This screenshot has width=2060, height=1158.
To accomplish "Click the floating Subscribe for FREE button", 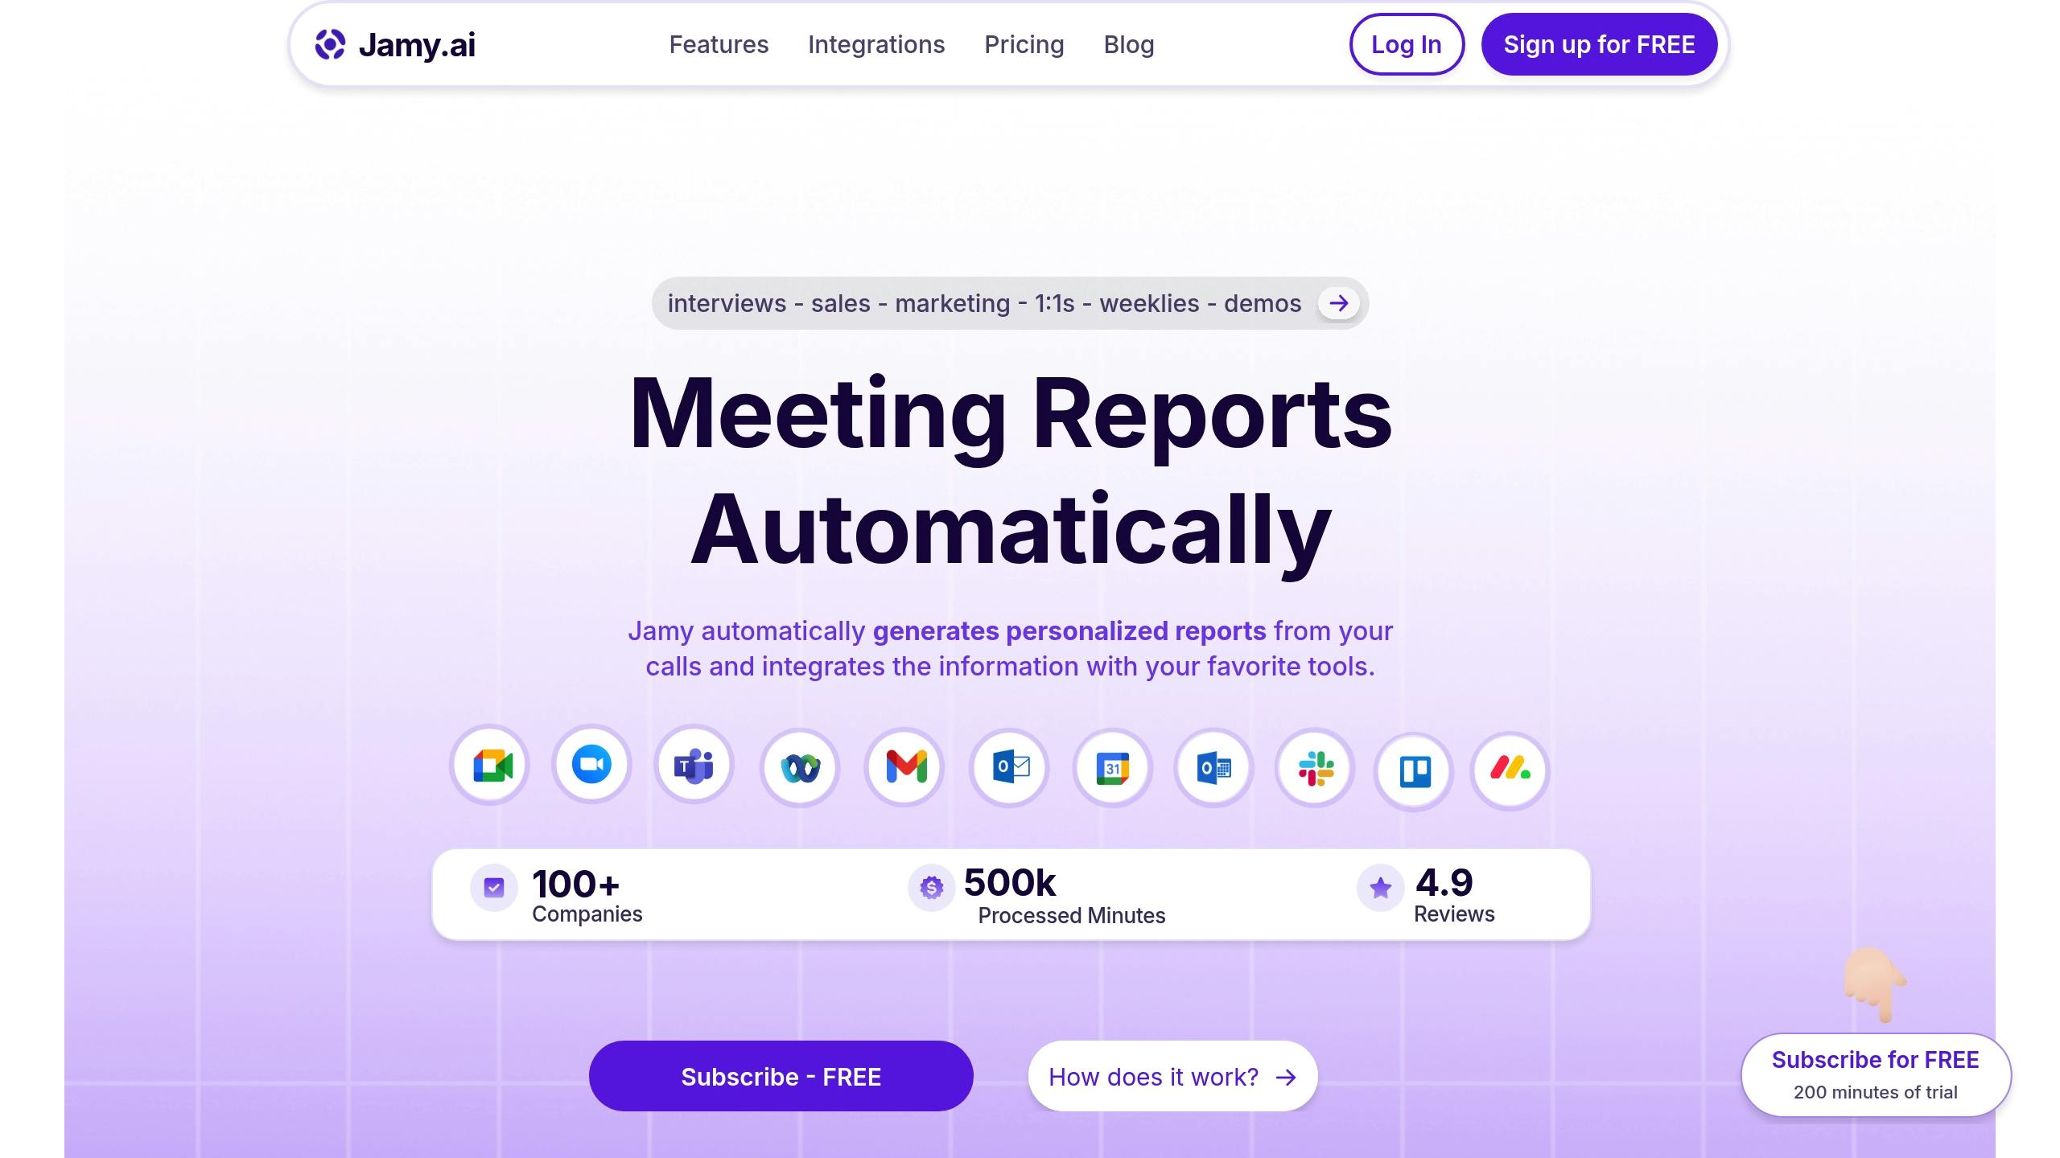I will point(1876,1074).
